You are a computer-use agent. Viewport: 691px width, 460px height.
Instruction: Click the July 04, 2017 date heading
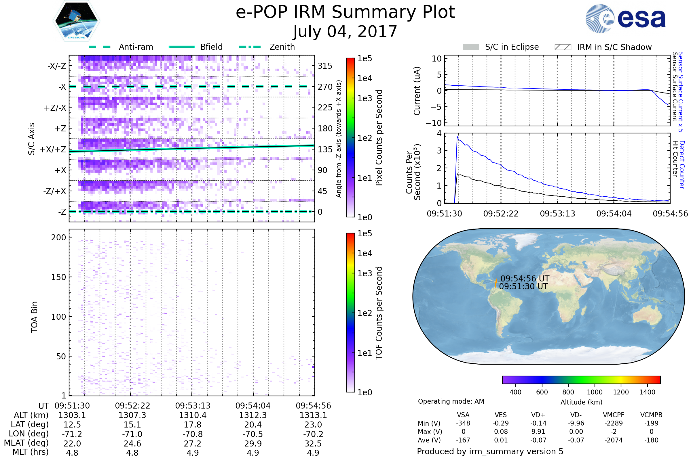pos(345,32)
